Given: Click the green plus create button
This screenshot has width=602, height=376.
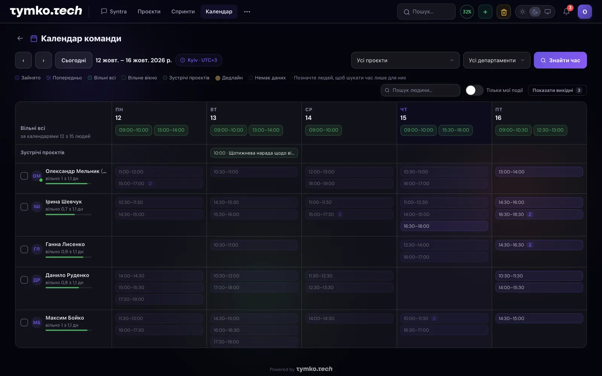Looking at the screenshot, I should tap(485, 12).
